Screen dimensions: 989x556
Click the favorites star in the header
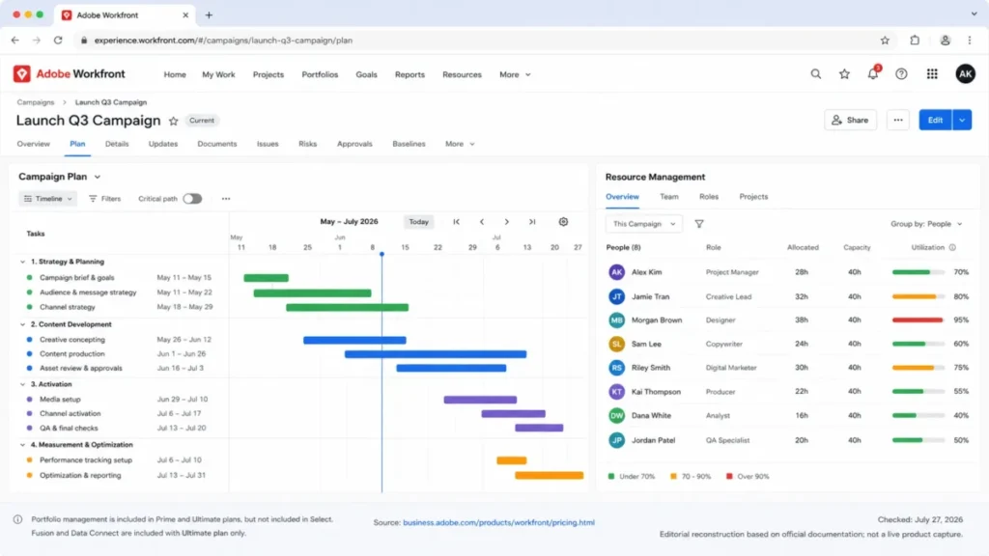pyautogui.click(x=844, y=73)
